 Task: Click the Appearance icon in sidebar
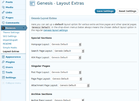tap(3, 57)
